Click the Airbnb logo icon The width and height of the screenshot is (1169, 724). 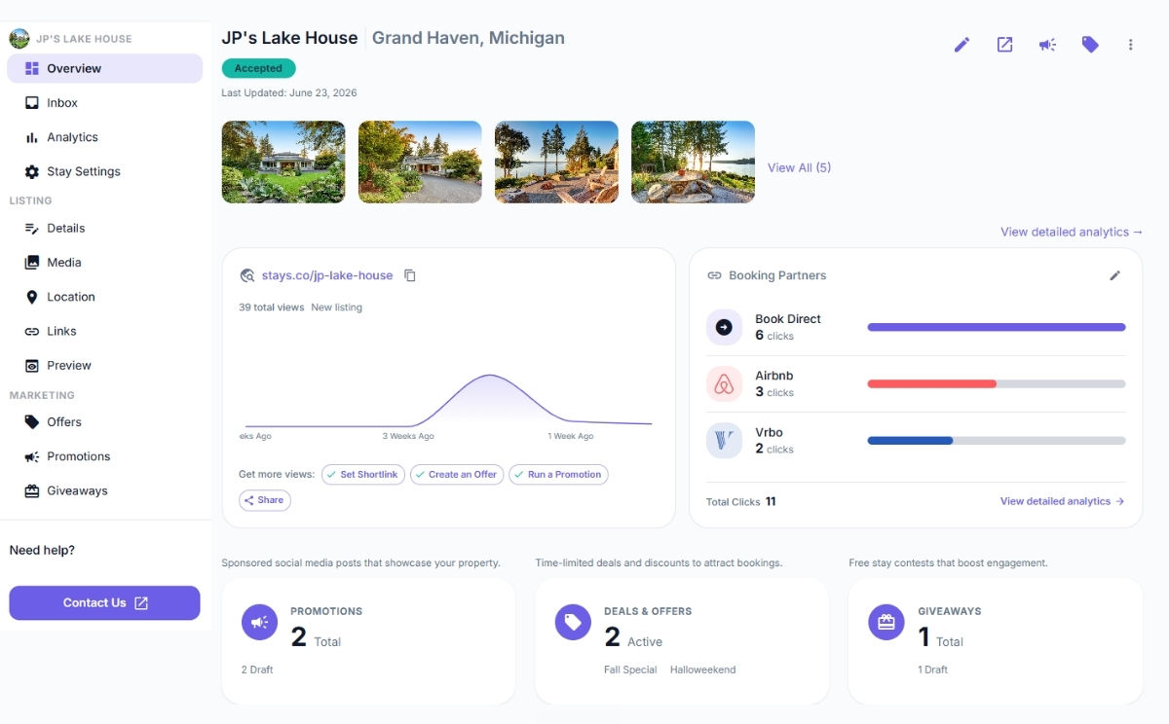click(x=724, y=383)
